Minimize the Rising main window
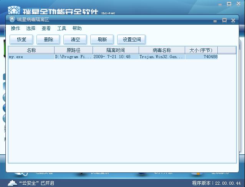The image size is (245, 187). click(220, 5)
